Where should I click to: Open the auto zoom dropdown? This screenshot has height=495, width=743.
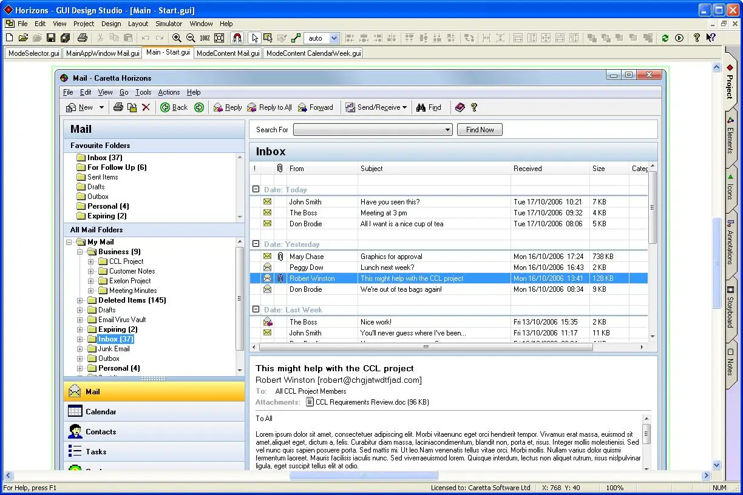(x=334, y=38)
